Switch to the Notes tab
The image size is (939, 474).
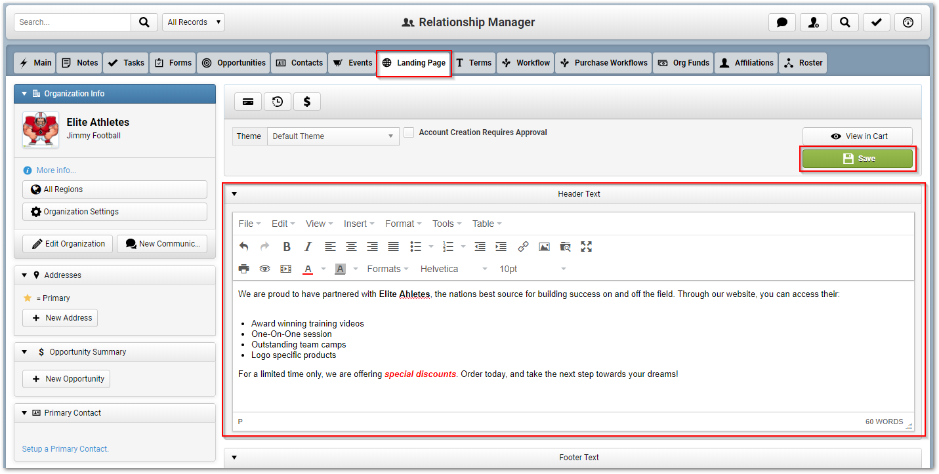pos(79,63)
